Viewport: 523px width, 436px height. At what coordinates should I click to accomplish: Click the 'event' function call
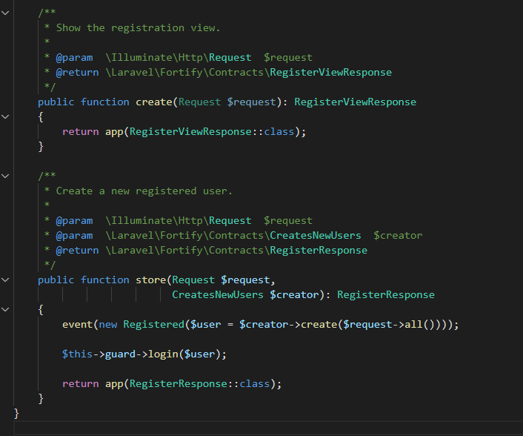[x=77, y=325]
